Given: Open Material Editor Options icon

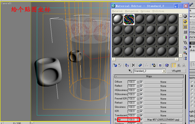Looking at the screenshot, I should [185, 48].
